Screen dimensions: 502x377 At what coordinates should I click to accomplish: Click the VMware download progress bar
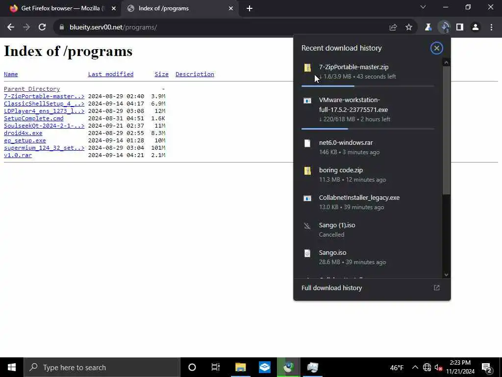tap(368, 129)
